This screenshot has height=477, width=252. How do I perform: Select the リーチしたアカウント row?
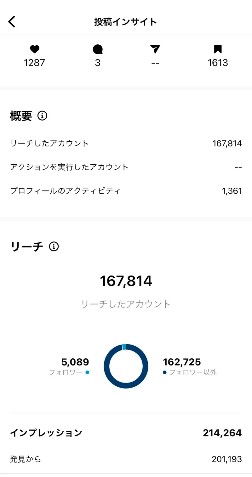[x=126, y=144]
